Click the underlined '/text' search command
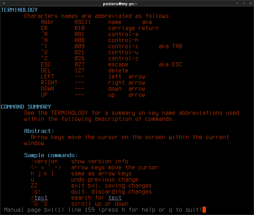This screenshot has width=254, height=215. pos(39,198)
